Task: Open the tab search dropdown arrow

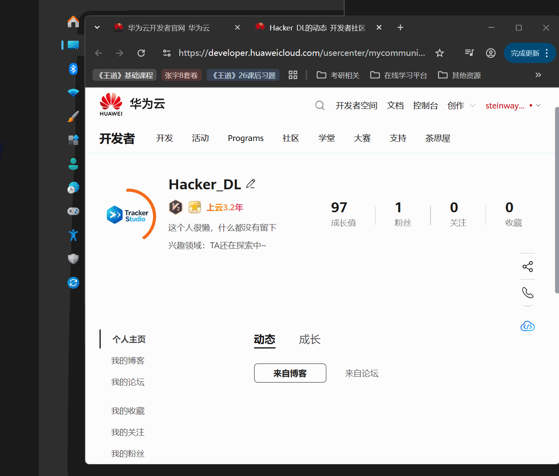Action: tap(97, 27)
